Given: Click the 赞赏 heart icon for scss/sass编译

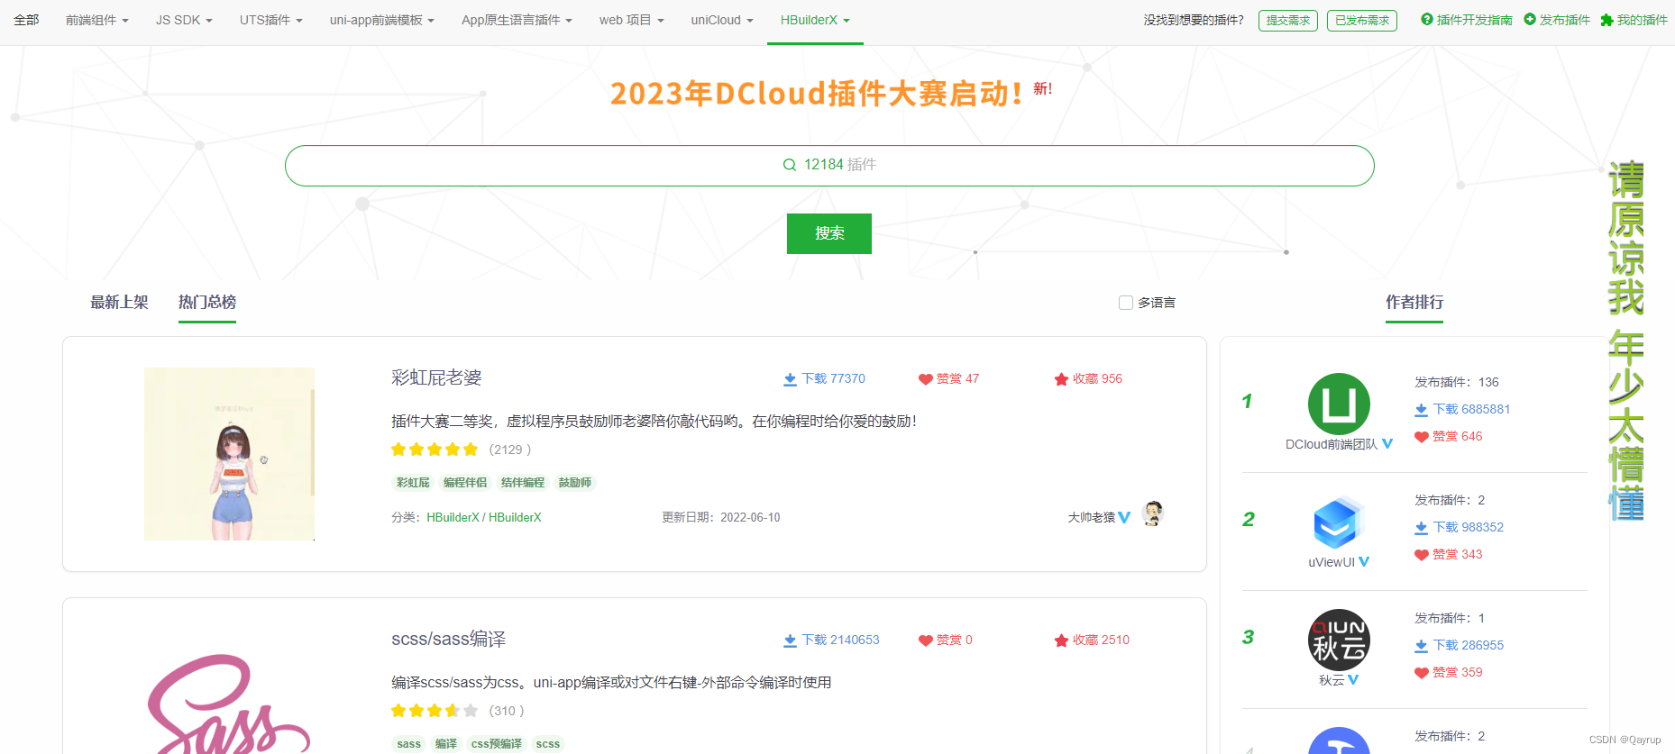Looking at the screenshot, I should pyautogui.click(x=925, y=640).
